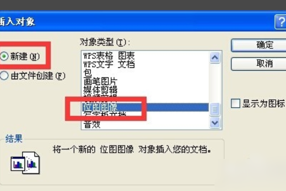Click the object list scrollbar thumb

214,109
